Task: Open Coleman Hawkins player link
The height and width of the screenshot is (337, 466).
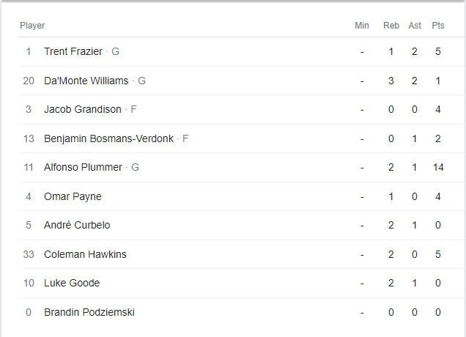Action: [x=85, y=254]
